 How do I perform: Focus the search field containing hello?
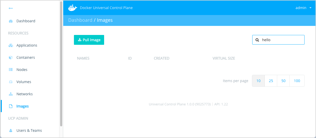click(278, 40)
